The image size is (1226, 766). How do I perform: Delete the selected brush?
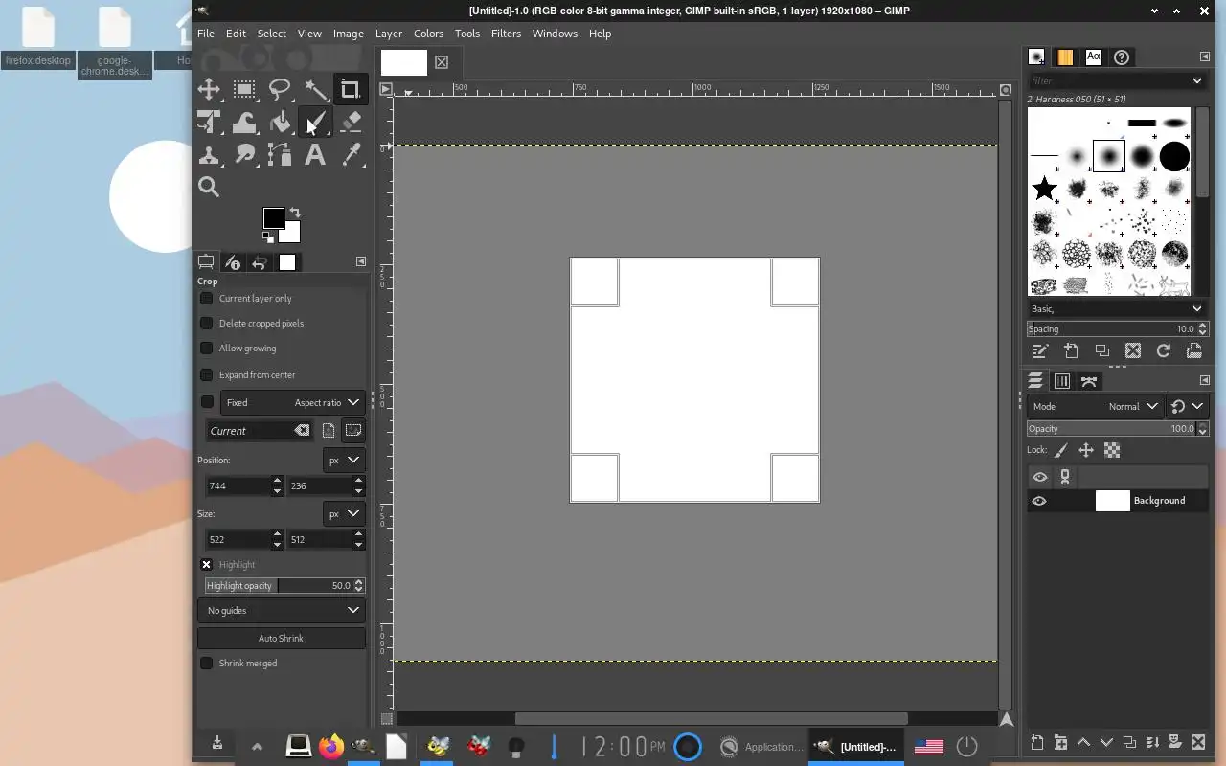pos(1132,351)
